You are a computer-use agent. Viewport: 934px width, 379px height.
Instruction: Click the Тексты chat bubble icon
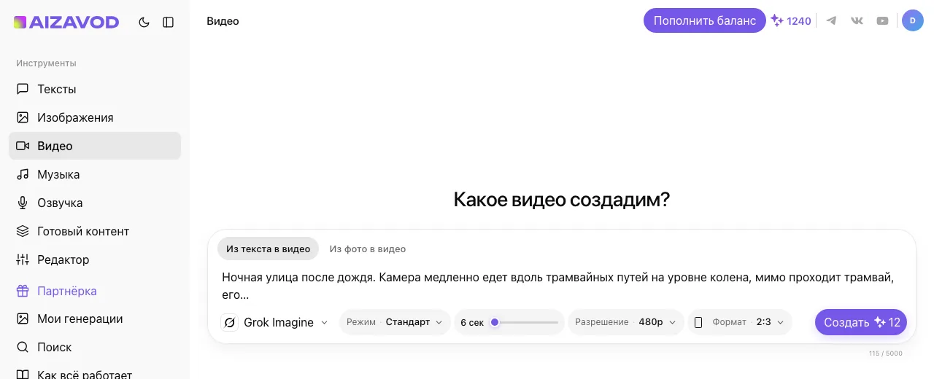click(23, 89)
